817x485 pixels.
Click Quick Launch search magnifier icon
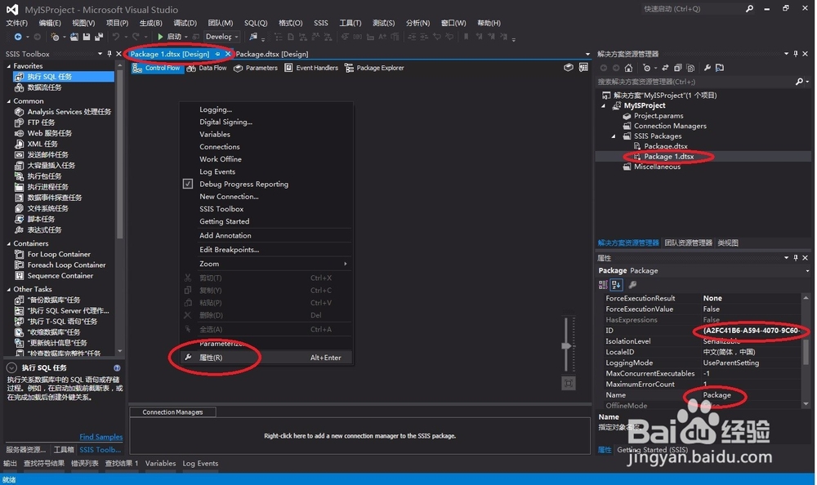tap(749, 9)
